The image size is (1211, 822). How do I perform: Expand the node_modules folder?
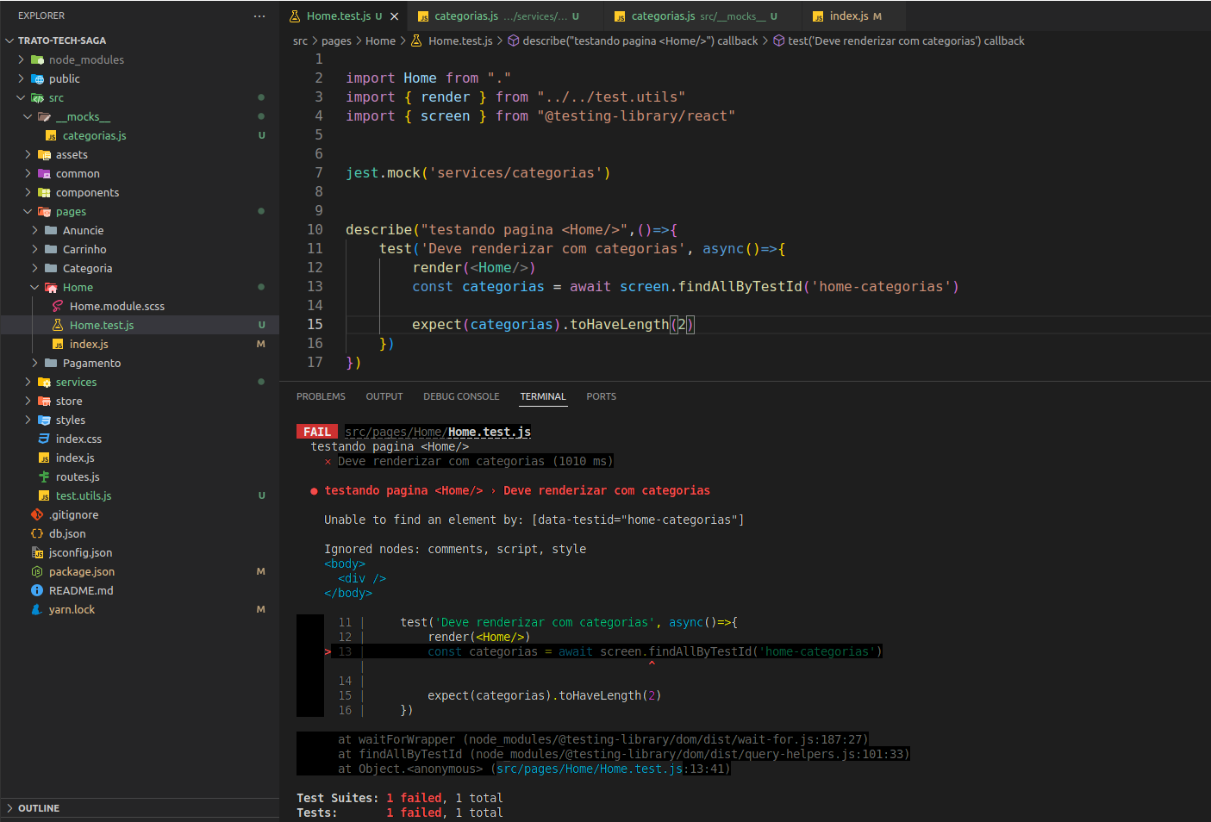tap(22, 59)
